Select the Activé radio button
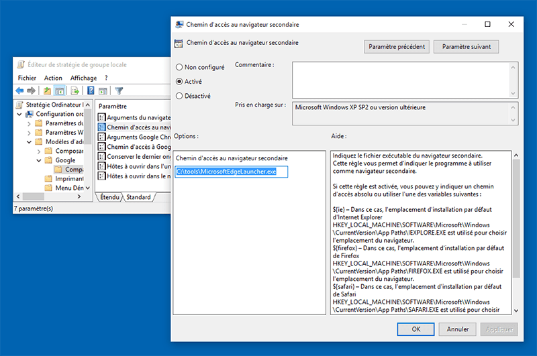 point(179,81)
